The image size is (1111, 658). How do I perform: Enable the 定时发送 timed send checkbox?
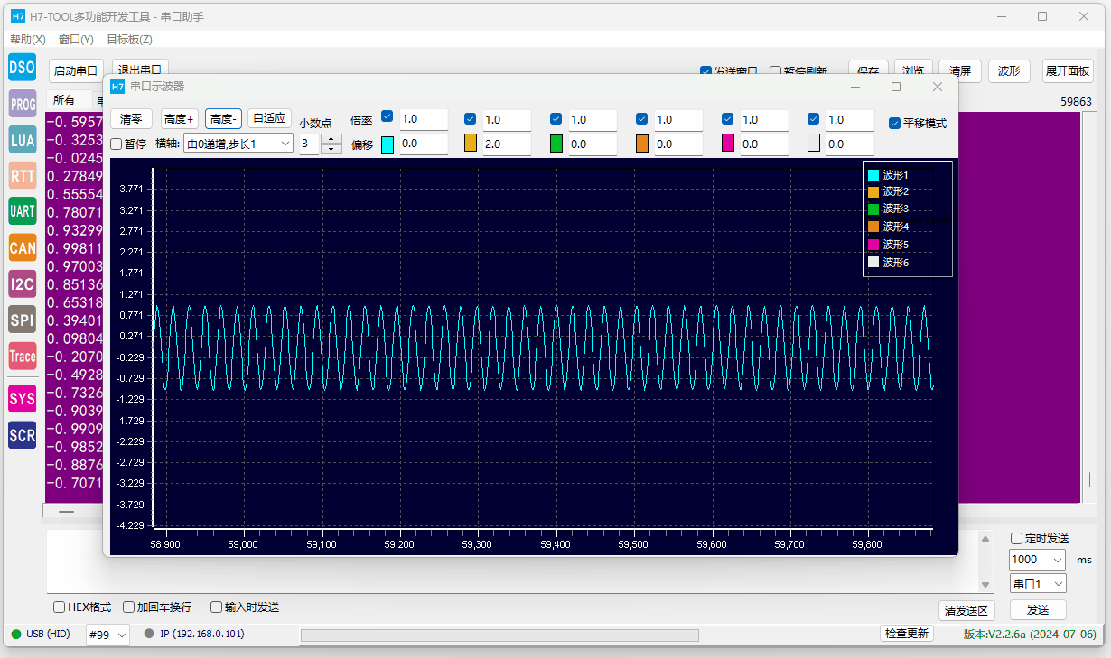[x=1016, y=539]
